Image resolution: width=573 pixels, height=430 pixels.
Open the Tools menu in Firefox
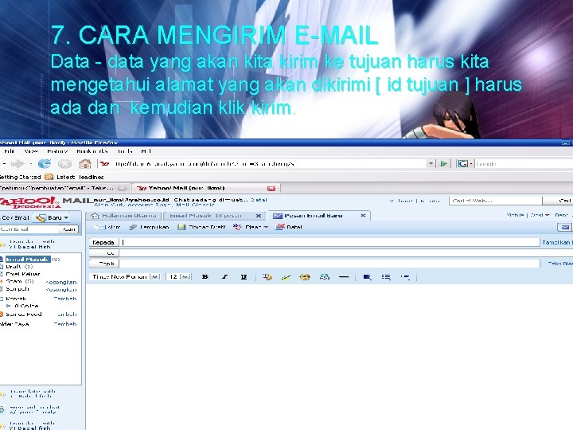[125, 151]
